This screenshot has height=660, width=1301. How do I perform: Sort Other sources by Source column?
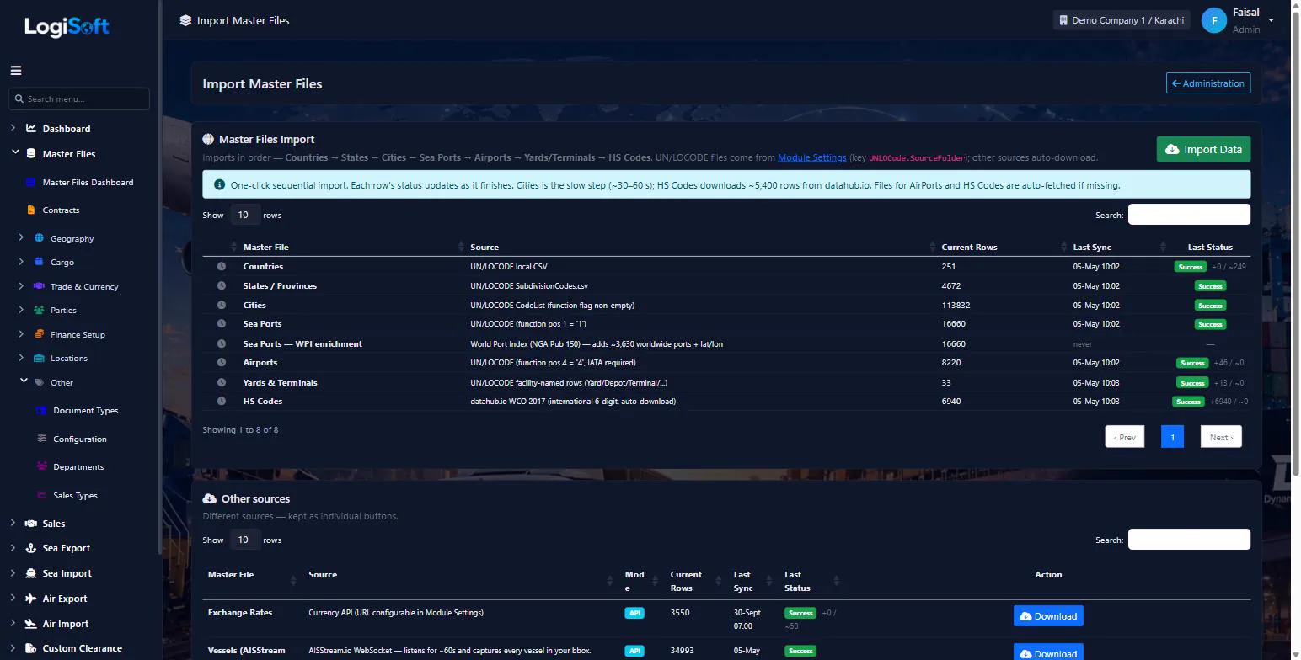coord(323,575)
